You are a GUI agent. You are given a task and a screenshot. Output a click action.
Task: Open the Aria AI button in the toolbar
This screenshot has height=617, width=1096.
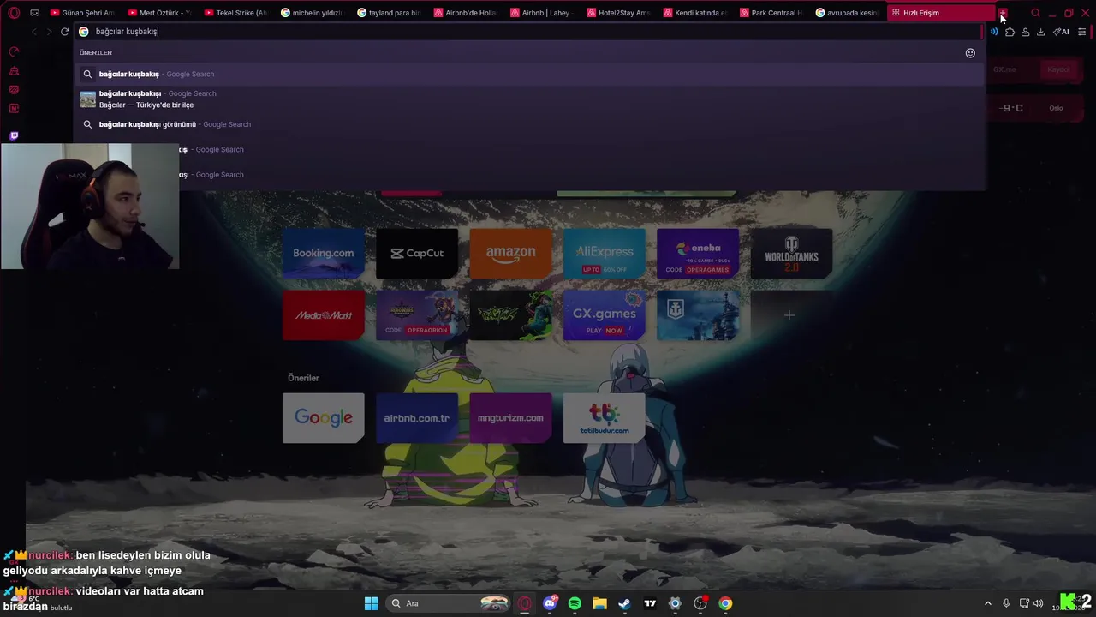1061,32
